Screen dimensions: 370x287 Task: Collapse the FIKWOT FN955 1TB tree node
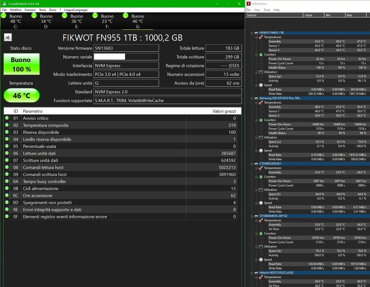(252, 33)
